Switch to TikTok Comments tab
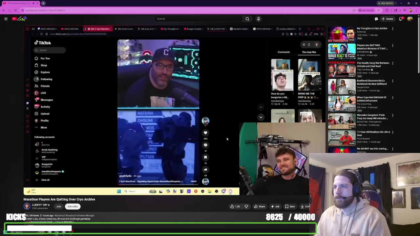This screenshot has height=236, width=420. coord(283,52)
